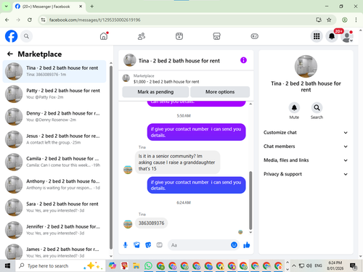Open the emoji picker smiley icon

pos(234,245)
